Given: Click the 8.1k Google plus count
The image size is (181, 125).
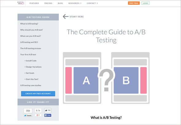Looking at the screenshot, I should 38,111.
